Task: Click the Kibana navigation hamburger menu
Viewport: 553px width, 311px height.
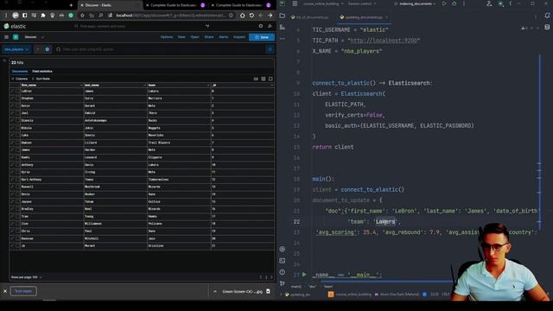Action: 6,37
